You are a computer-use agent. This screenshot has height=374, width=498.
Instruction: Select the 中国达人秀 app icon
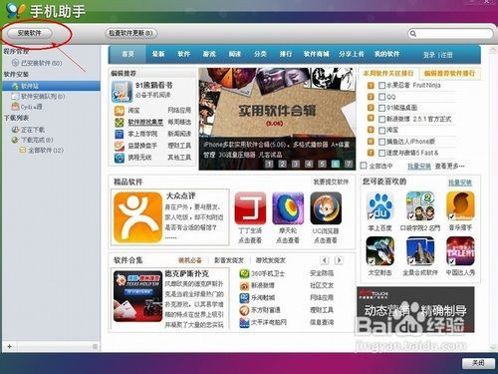coord(460,251)
